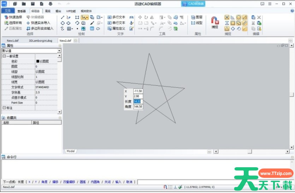This screenshot has height=193, width=295.
Task: Collapse the 一般设置 section
Action: click(x=4, y=56)
